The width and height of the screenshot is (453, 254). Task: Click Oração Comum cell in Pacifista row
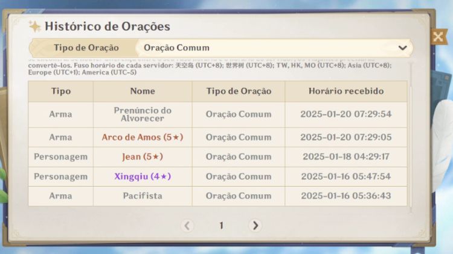tap(239, 196)
